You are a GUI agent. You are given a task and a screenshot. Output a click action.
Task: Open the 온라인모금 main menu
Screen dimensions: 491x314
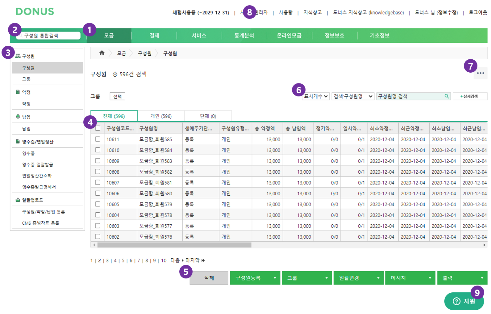click(x=289, y=36)
